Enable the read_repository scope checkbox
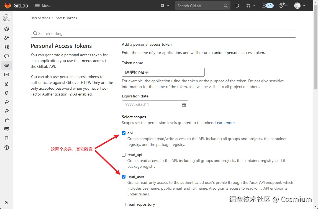Screen dimensions: 318x209 coord(124,204)
